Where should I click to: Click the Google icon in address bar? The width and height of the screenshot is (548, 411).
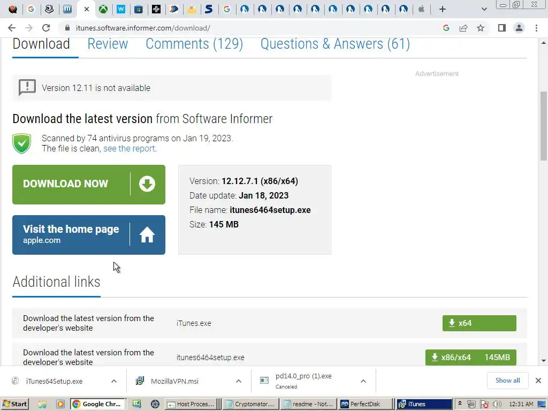point(446,28)
